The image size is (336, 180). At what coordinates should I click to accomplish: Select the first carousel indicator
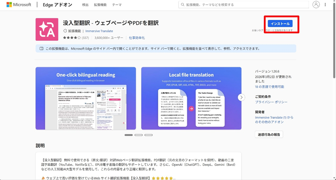(129, 135)
